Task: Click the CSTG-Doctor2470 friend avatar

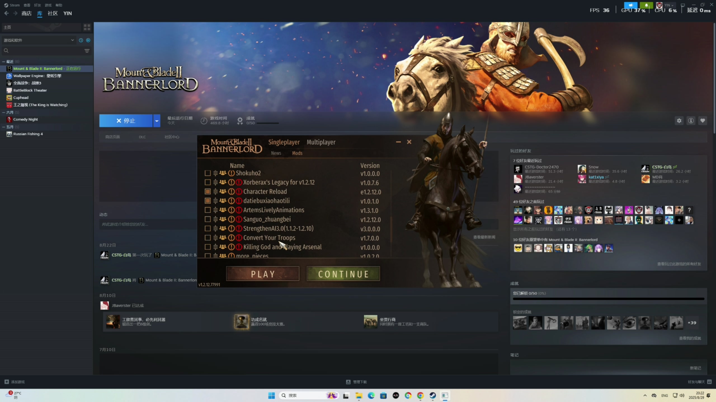Action: point(518,169)
